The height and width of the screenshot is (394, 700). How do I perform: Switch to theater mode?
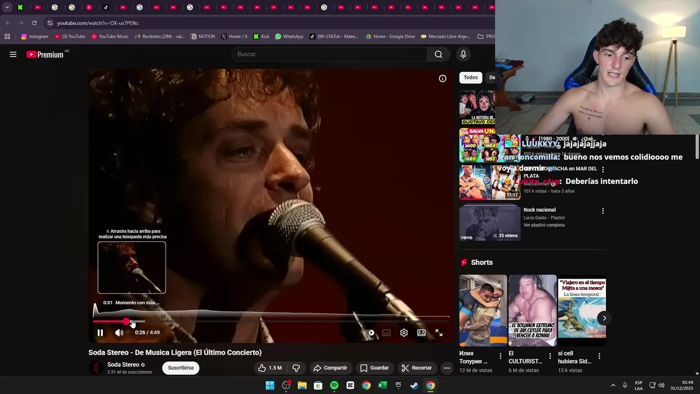point(421,333)
